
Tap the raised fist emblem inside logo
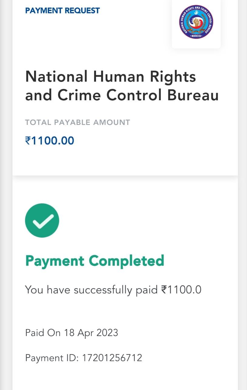[x=196, y=23]
